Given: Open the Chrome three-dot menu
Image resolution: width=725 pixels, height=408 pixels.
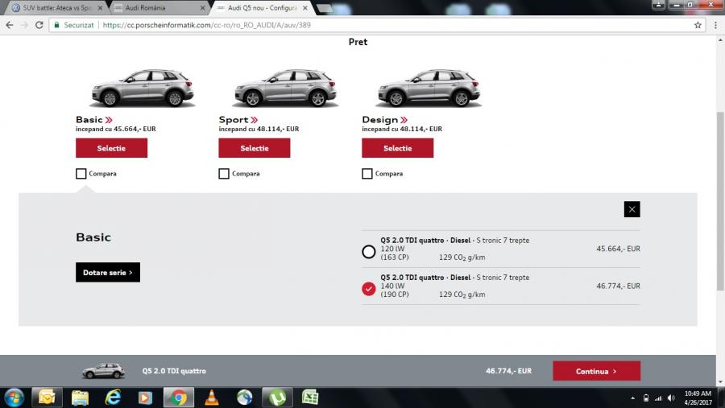Looking at the screenshot, I should pos(715,25).
